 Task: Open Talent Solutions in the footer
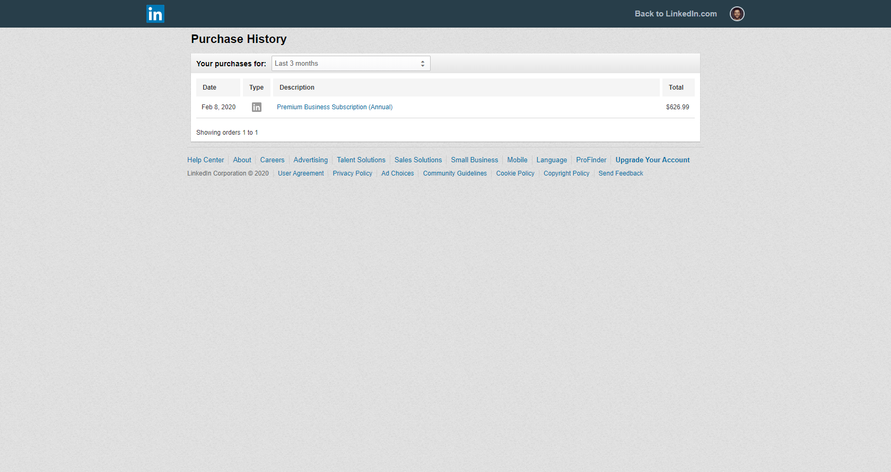coord(361,160)
